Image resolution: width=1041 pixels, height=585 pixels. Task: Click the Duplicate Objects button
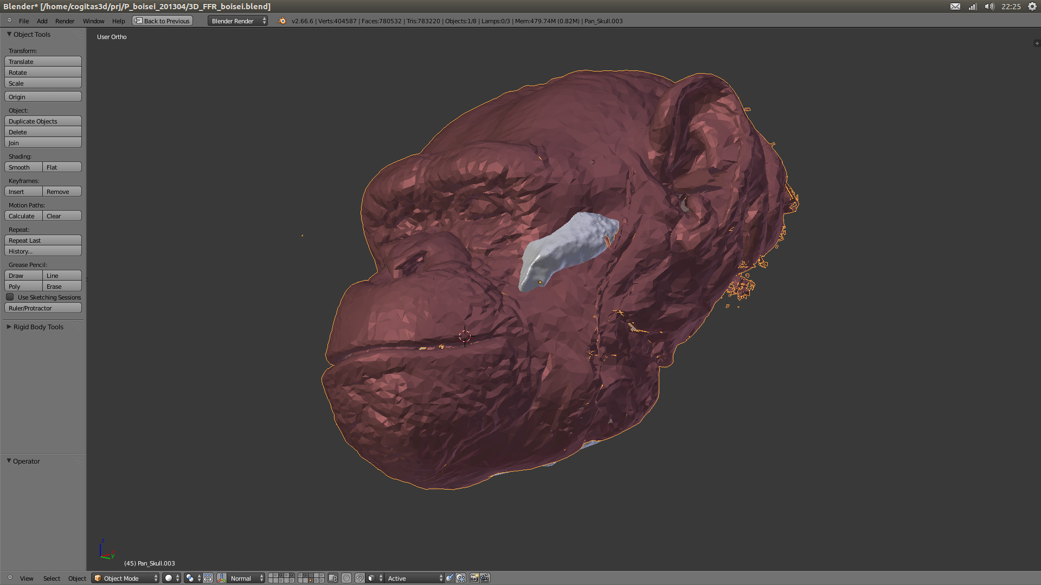pyautogui.click(x=43, y=121)
